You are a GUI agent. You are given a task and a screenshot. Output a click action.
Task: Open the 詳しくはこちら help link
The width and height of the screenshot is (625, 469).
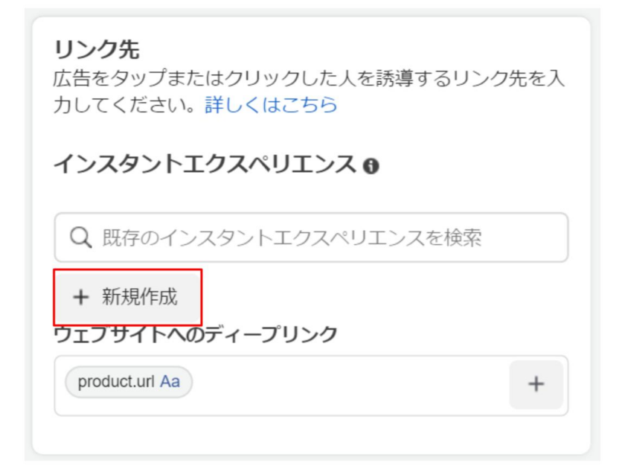pos(271,105)
